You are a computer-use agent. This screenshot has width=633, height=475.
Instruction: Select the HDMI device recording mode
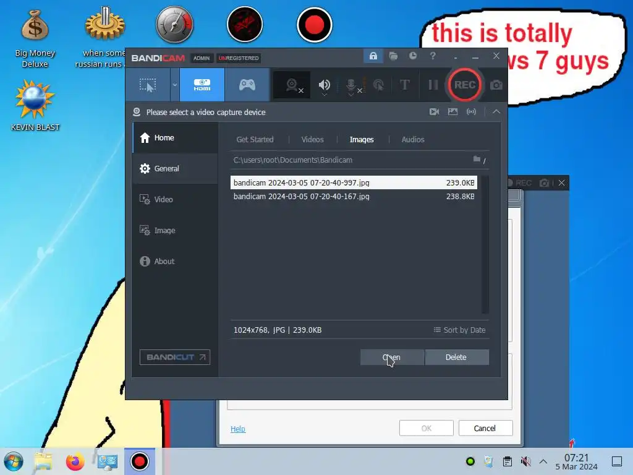pos(202,85)
